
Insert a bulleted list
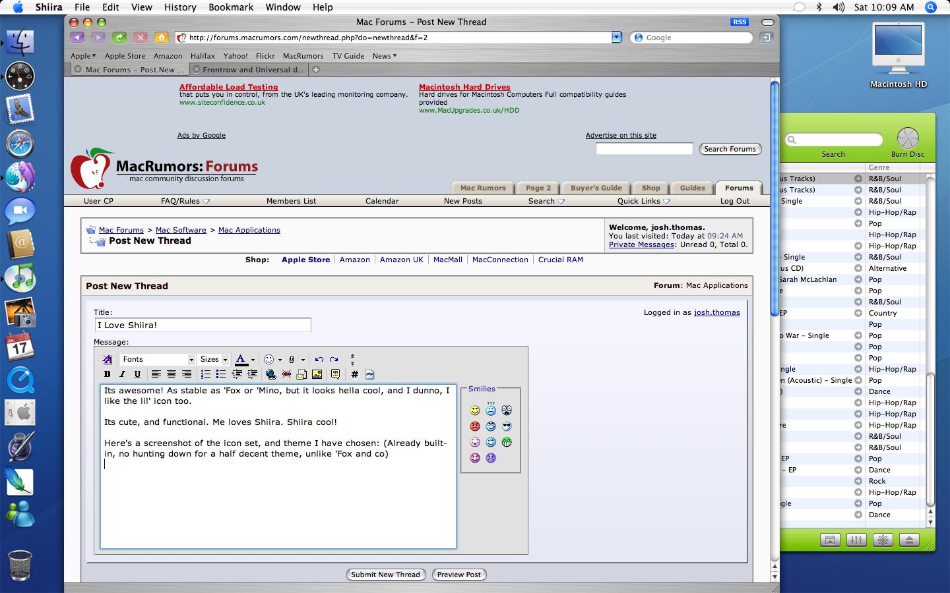pyautogui.click(x=221, y=374)
